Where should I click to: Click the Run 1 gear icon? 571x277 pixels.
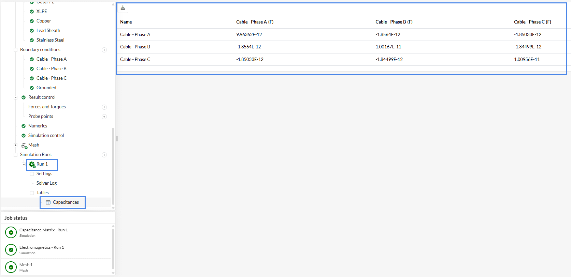coord(32,165)
